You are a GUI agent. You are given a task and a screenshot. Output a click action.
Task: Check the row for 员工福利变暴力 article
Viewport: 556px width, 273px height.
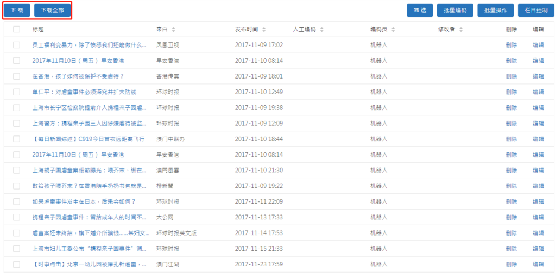click(16, 45)
